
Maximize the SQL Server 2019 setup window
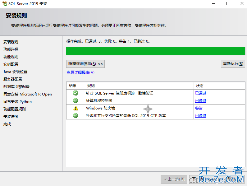[x=228, y=4]
